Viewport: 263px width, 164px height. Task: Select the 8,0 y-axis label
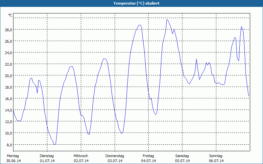pos(9,145)
